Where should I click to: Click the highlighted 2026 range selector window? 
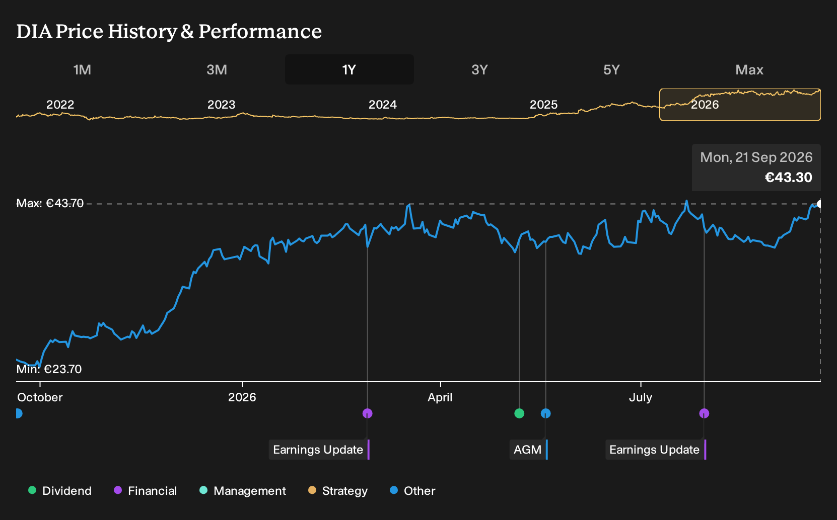pos(740,105)
